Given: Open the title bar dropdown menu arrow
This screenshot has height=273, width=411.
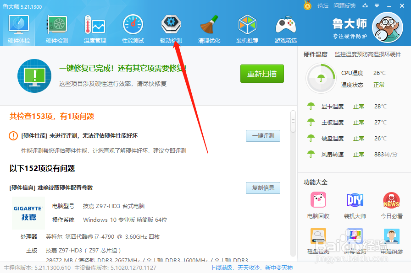Looking at the screenshot, I should (x=377, y=5).
